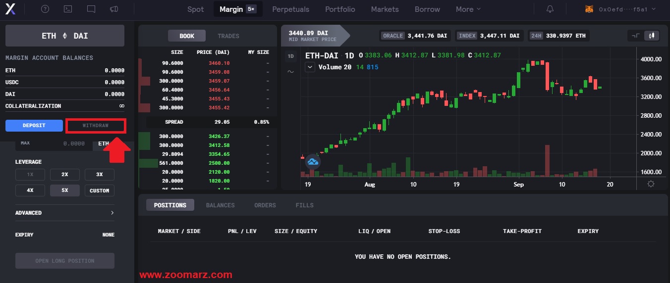Open the Borrow tab
Viewport: 670px width, 283px height.
coord(427,9)
